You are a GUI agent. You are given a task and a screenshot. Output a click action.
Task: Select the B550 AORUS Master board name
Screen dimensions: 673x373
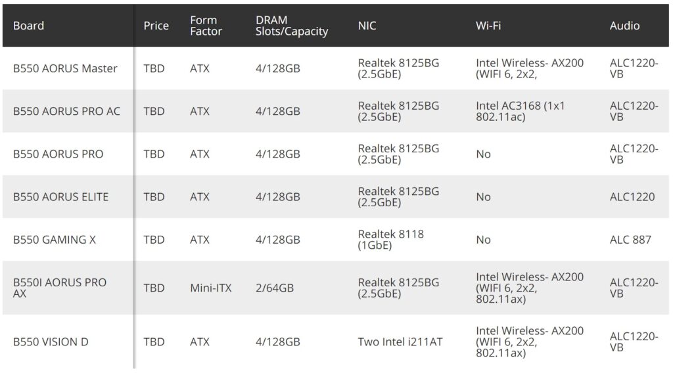click(x=65, y=68)
